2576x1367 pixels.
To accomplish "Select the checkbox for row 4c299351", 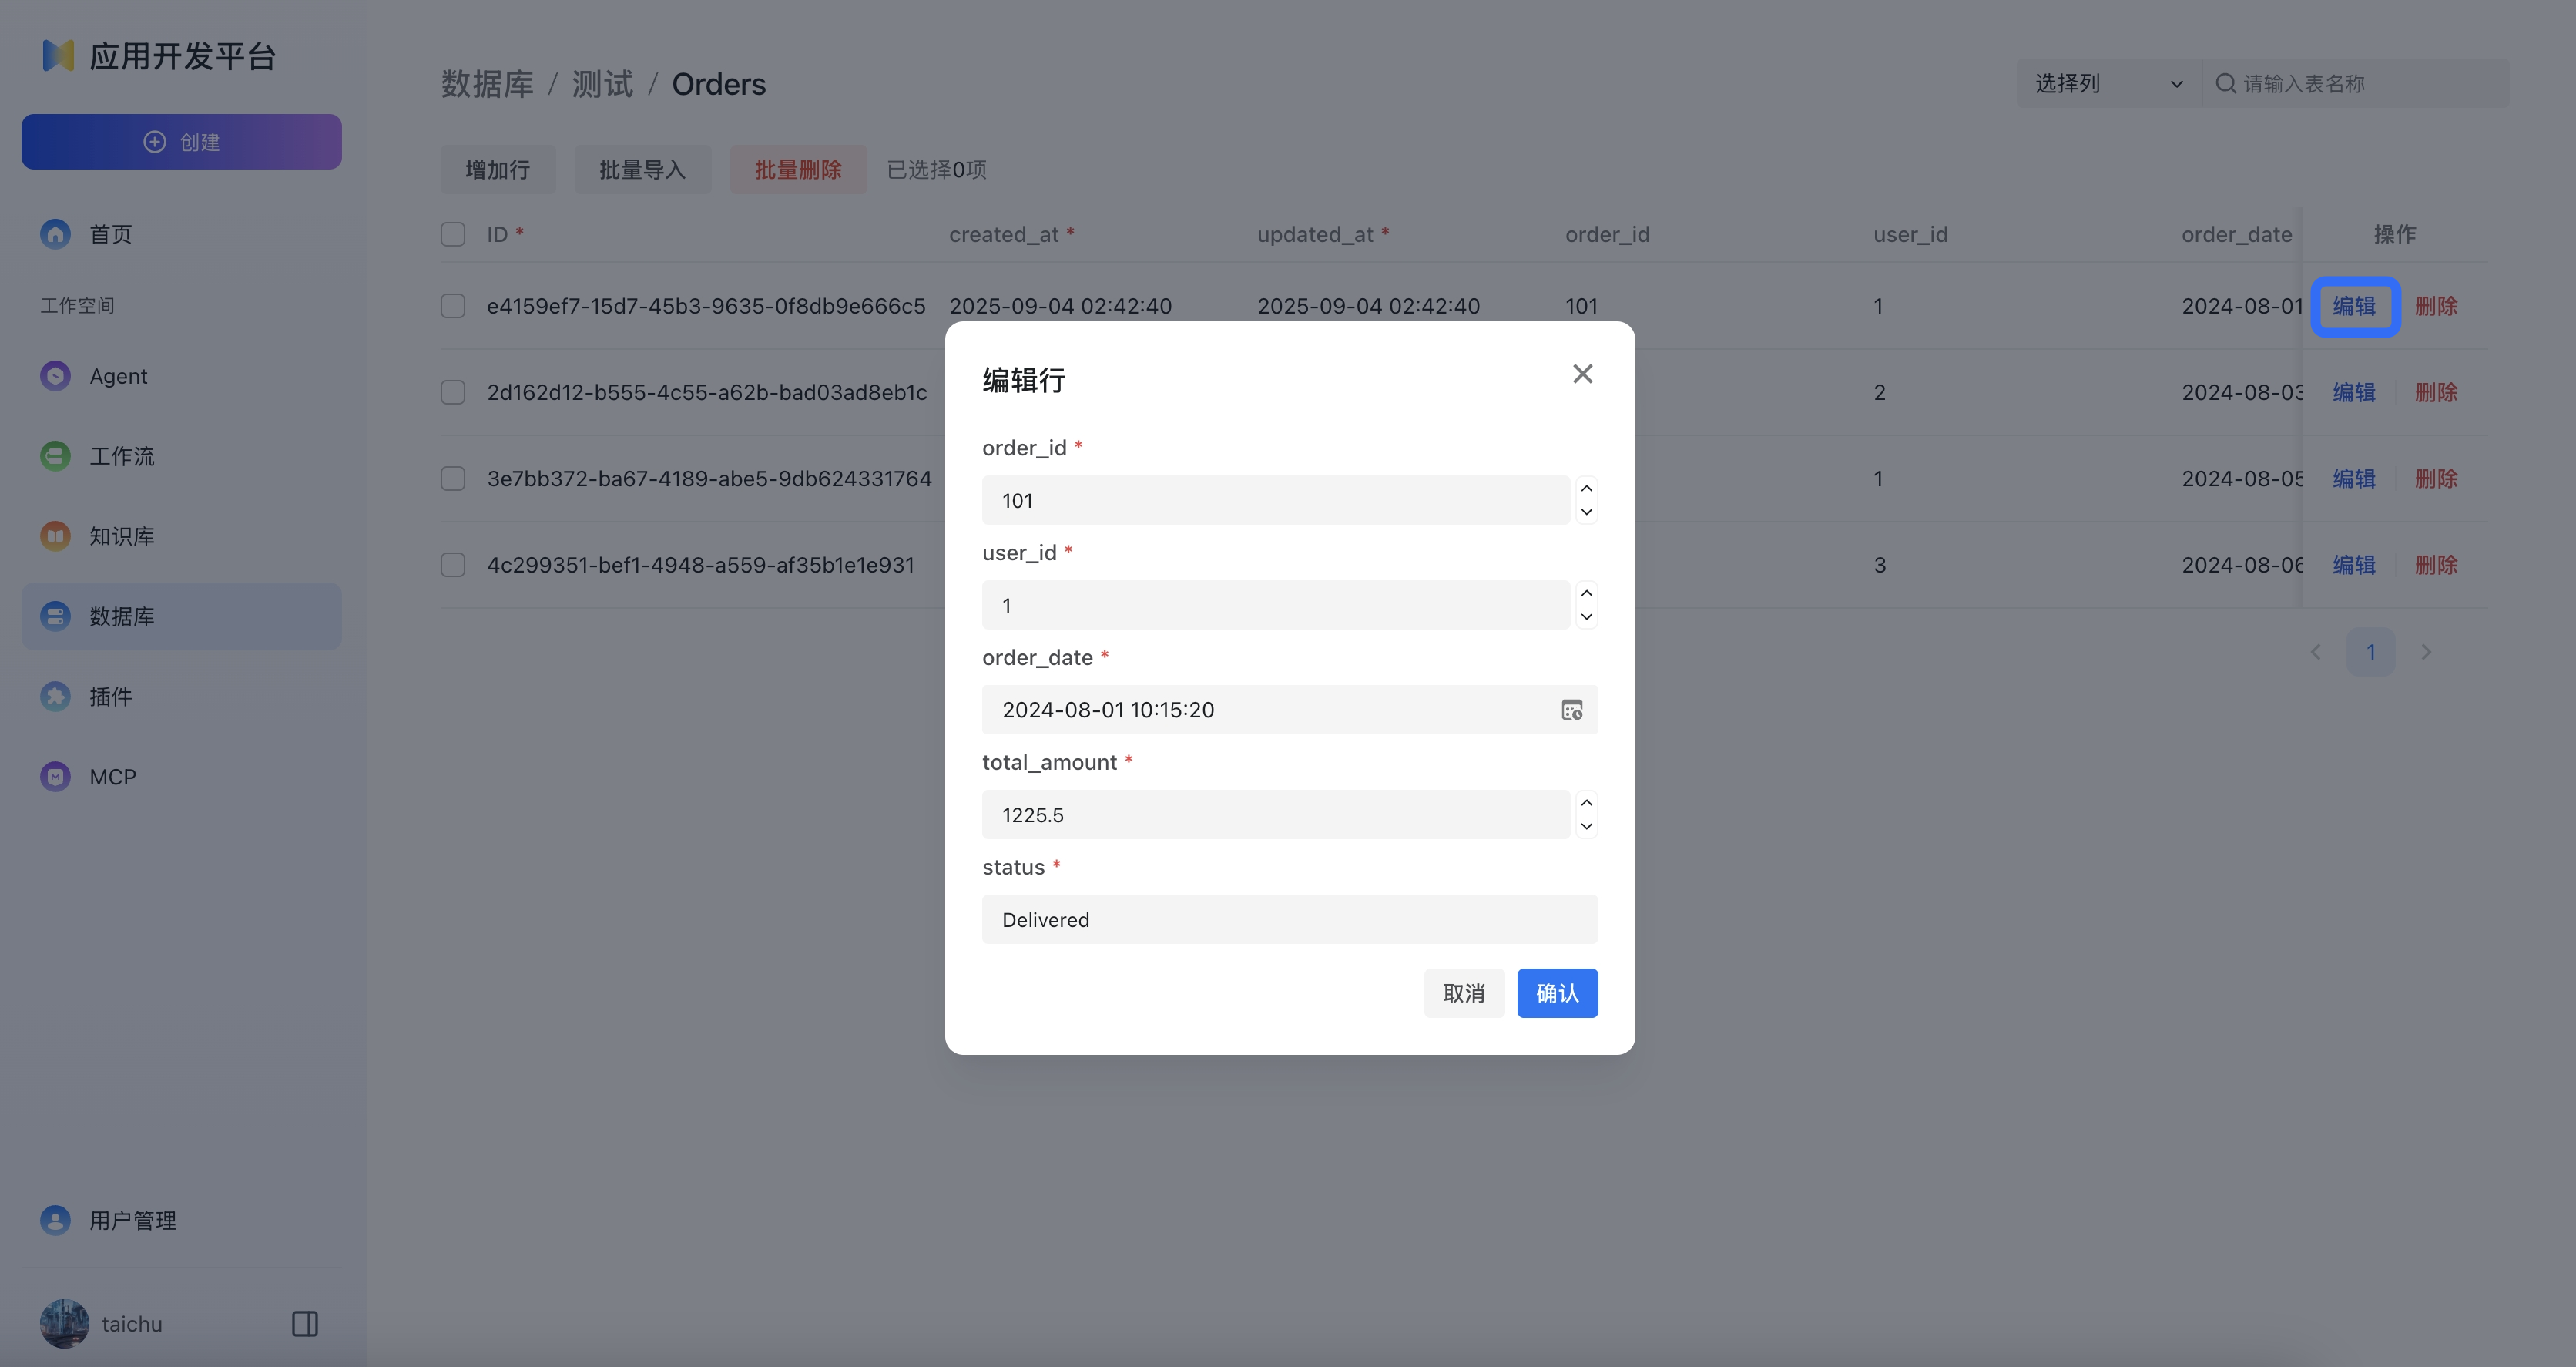I will pyautogui.click(x=453, y=565).
